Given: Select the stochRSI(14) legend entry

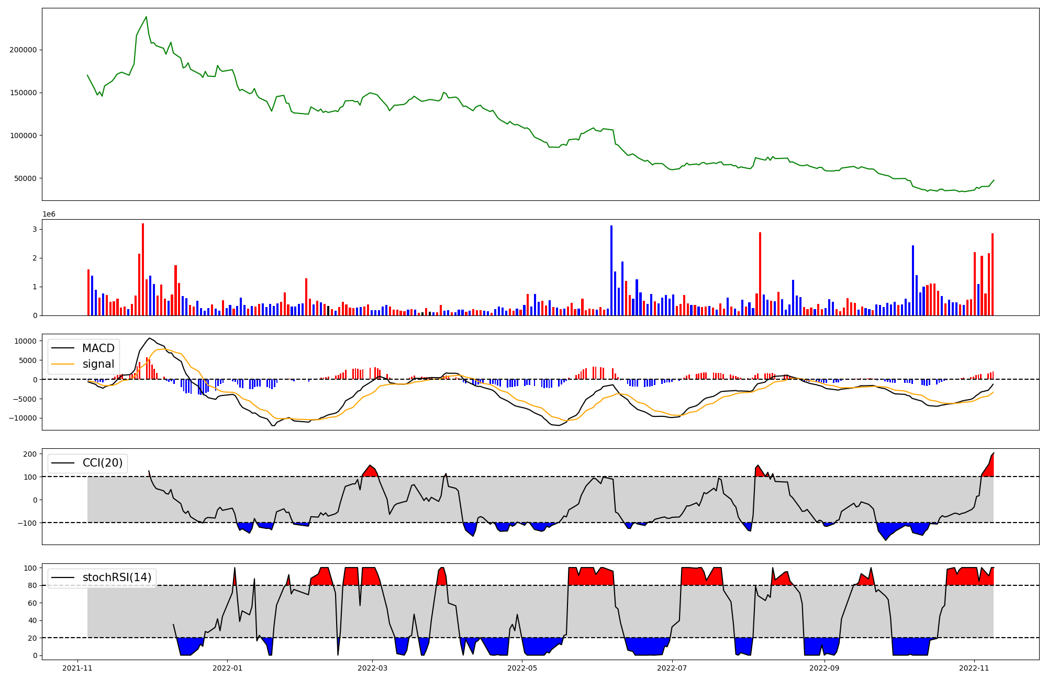Looking at the screenshot, I should click(x=117, y=577).
